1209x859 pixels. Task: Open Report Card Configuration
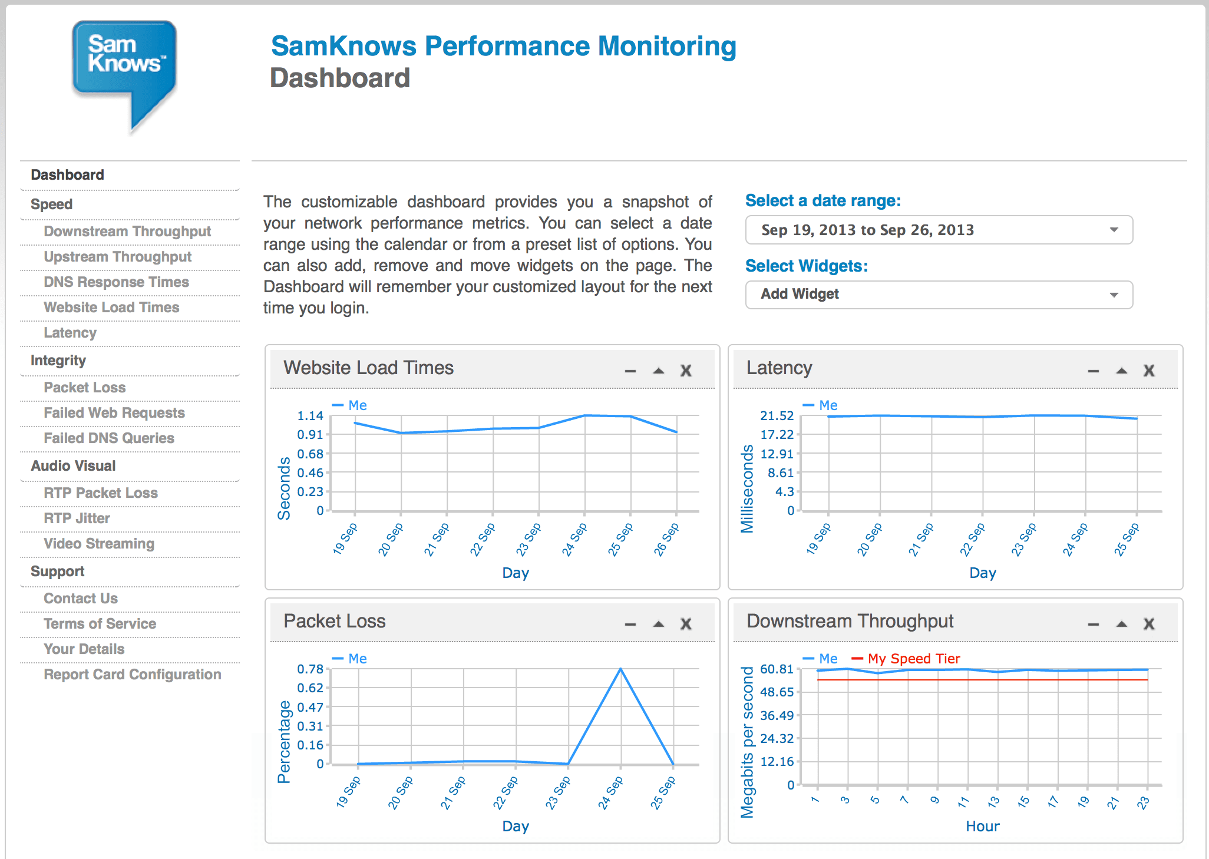point(133,675)
